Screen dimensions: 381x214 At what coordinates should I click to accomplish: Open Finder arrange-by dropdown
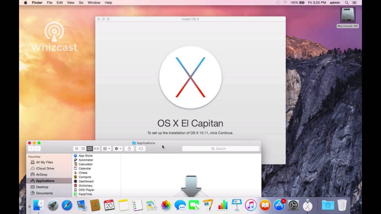pos(107,149)
